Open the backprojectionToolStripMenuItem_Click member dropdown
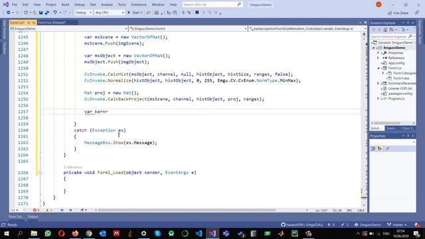425x239 pixels. (x=307, y=29)
